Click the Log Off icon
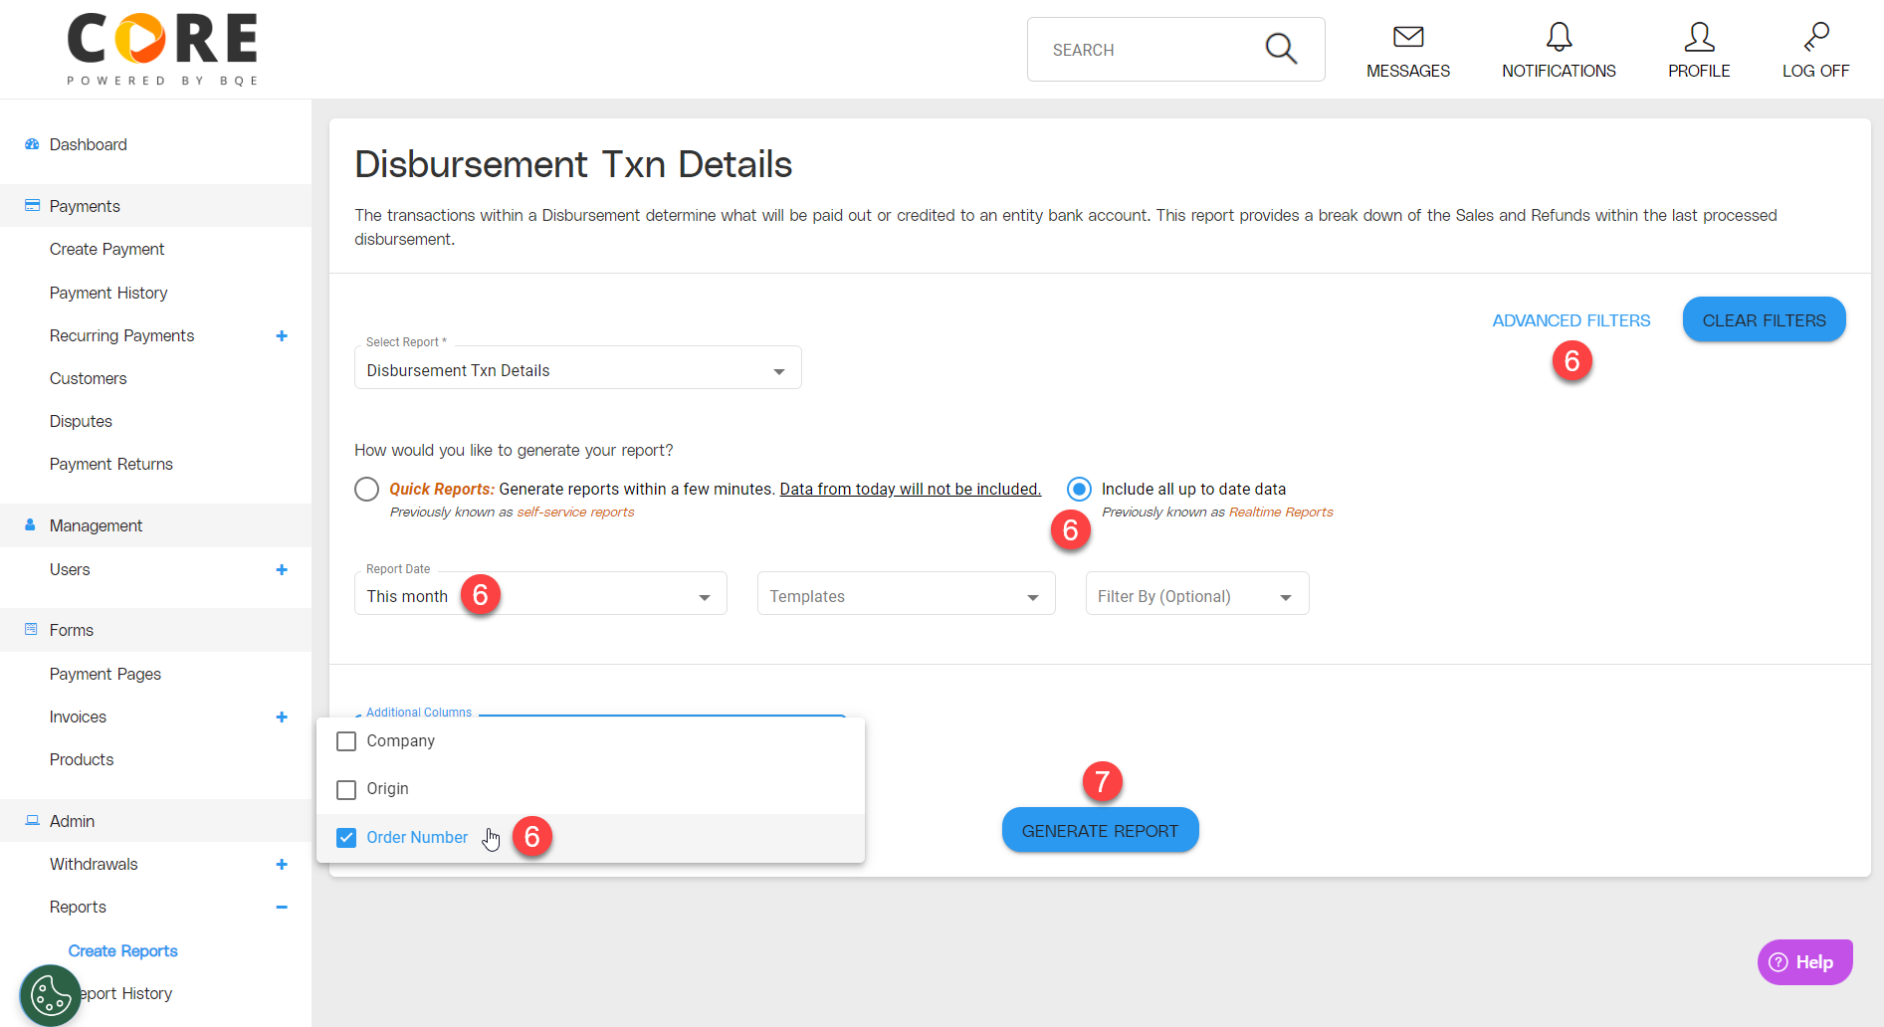The height and width of the screenshot is (1027, 1884). (x=1815, y=40)
